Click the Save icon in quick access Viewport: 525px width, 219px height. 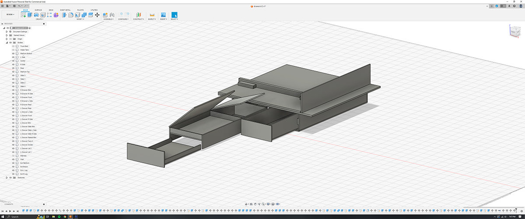14,6
